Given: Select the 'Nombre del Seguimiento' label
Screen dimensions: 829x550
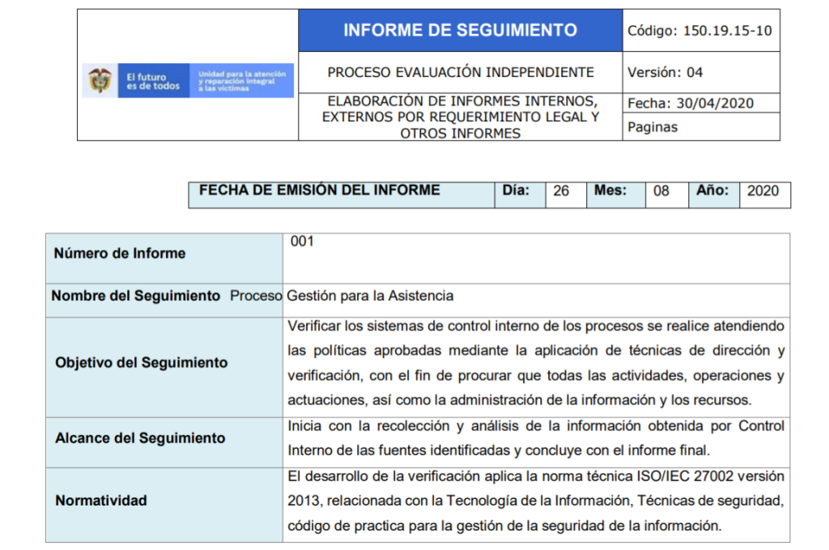Looking at the screenshot, I should 135,296.
